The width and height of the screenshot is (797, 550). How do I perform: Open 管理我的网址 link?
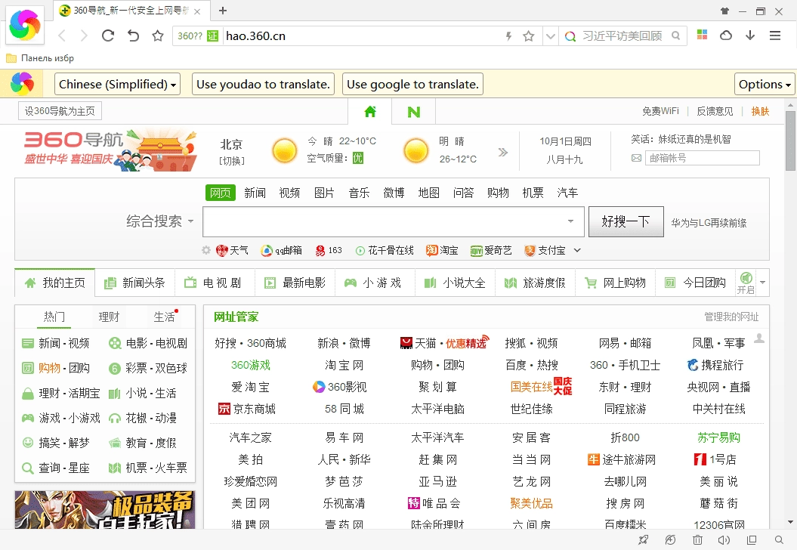point(731,317)
